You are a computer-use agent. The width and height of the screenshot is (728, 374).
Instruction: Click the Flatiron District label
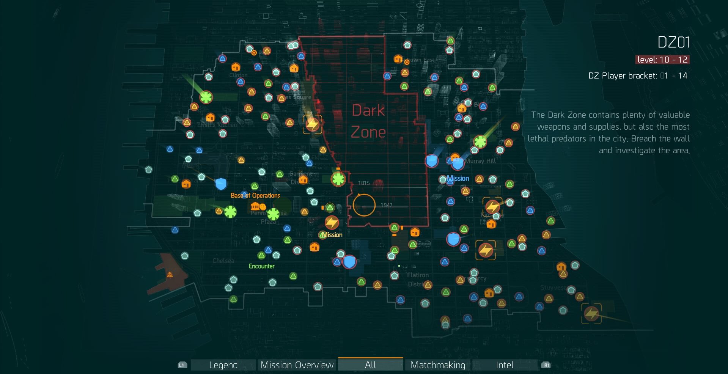pos(418,280)
